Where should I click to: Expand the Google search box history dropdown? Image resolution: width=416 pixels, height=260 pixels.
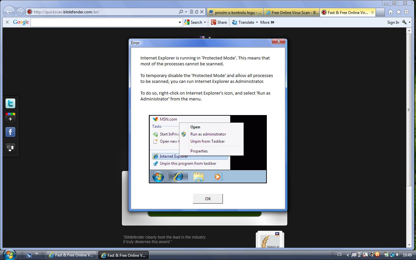click(x=180, y=22)
